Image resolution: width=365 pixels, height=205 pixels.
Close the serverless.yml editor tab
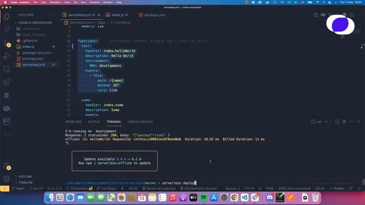(99, 15)
